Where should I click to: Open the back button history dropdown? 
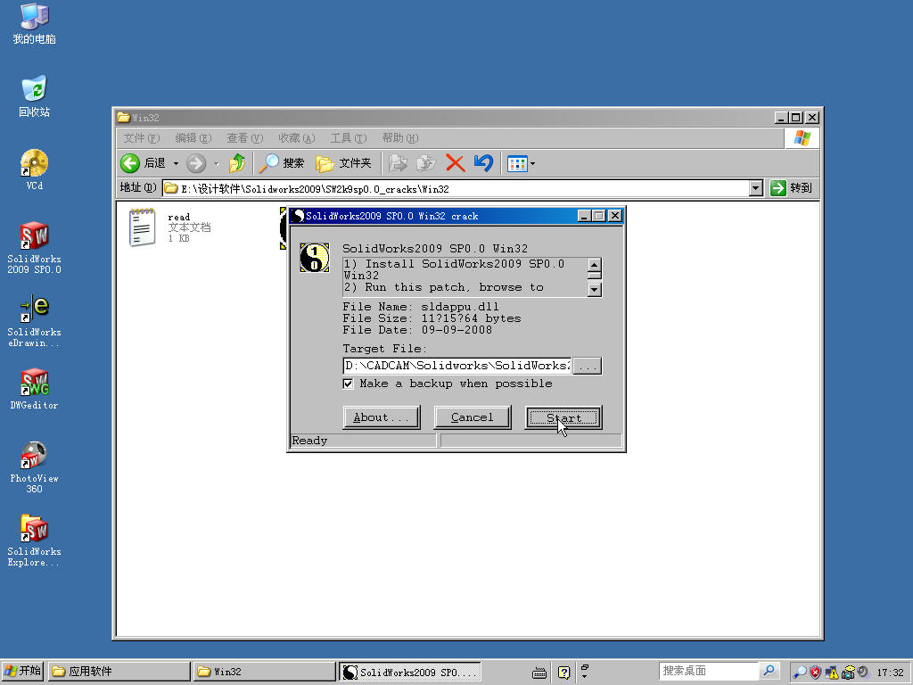pyautogui.click(x=176, y=164)
